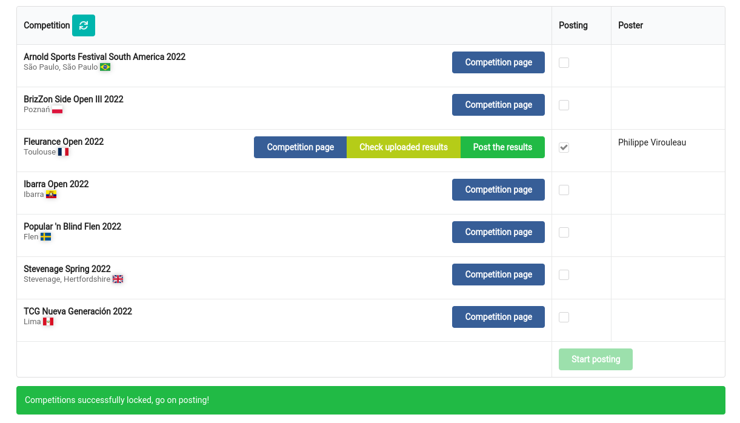Tick Posting checkbox for Stevenage Spring 2022

[564, 275]
